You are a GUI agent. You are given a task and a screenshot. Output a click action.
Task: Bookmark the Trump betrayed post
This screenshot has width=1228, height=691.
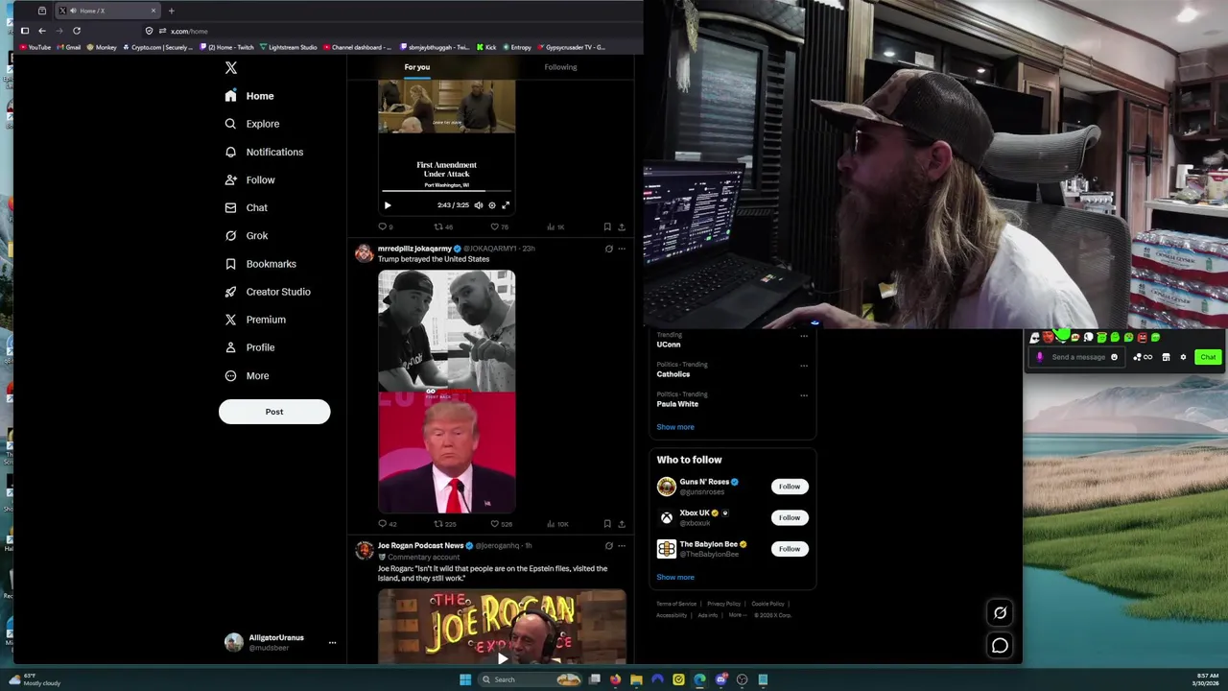click(606, 524)
